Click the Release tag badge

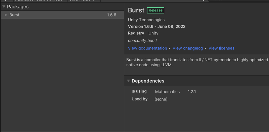click(155, 10)
